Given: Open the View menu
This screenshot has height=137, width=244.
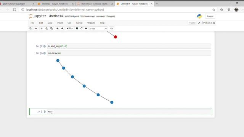Looking at the screenshot, I should pyautogui.click(x=50, y=23).
